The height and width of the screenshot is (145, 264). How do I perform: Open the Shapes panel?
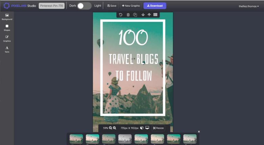[7, 28]
